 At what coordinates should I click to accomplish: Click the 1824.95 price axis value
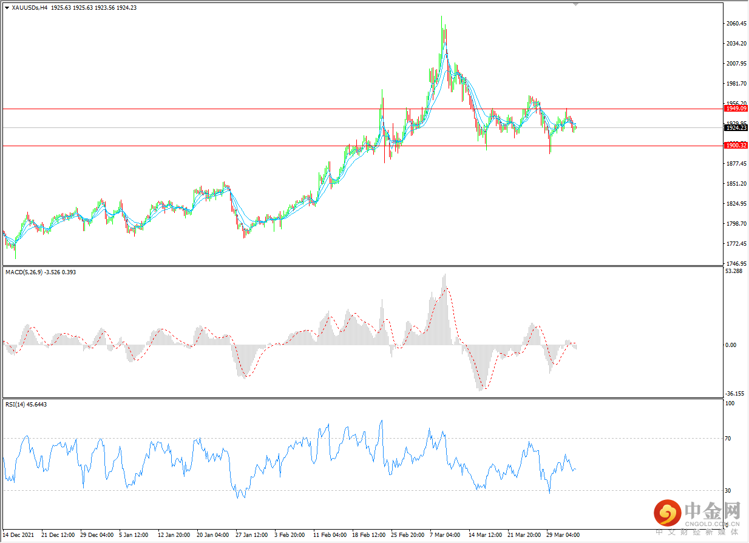click(x=737, y=204)
